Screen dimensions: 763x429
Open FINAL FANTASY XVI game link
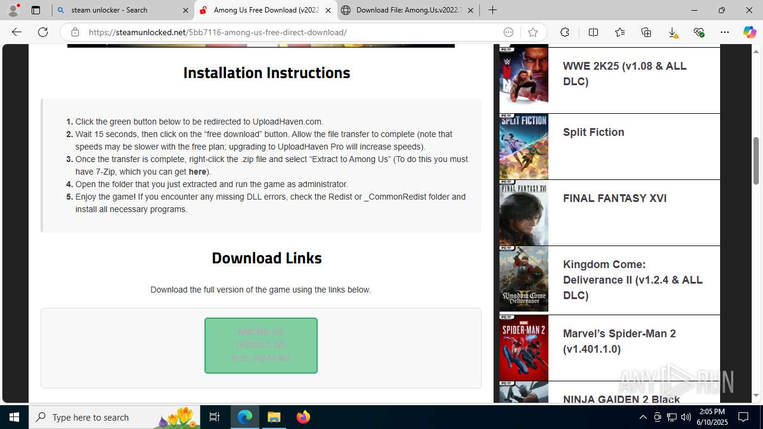[x=615, y=198]
